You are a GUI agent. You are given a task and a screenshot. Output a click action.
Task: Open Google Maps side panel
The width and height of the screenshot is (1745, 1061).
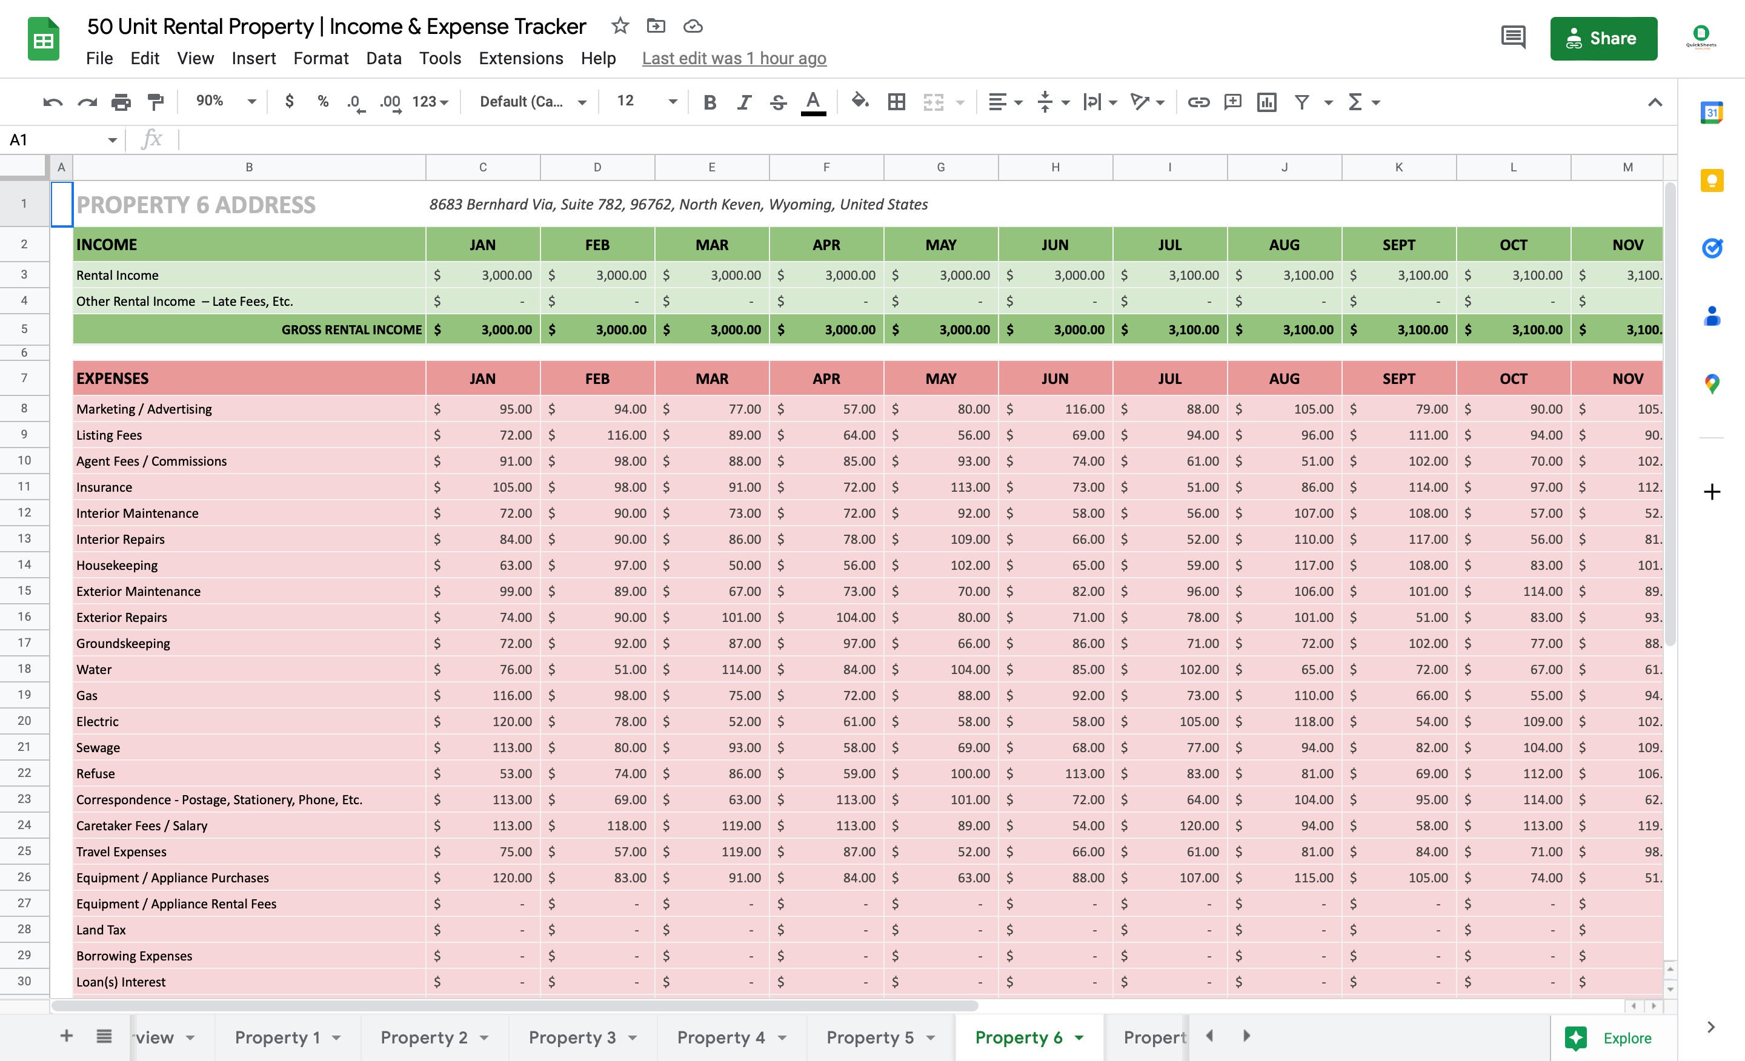pyautogui.click(x=1711, y=383)
